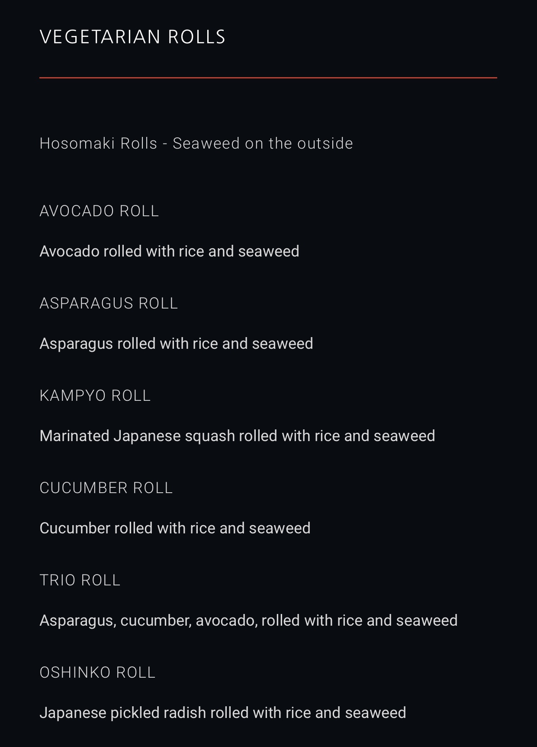Image resolution: width=537 pixels, height=747 pixels.
Task: Click the red divider line under heading
Action: (x=268, y=78)
